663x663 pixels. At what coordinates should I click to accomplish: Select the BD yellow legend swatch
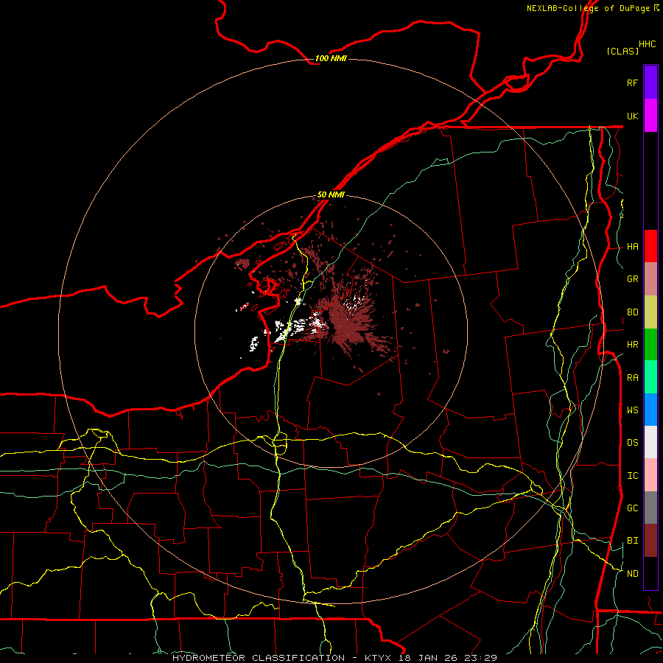[x=650, y=312]
